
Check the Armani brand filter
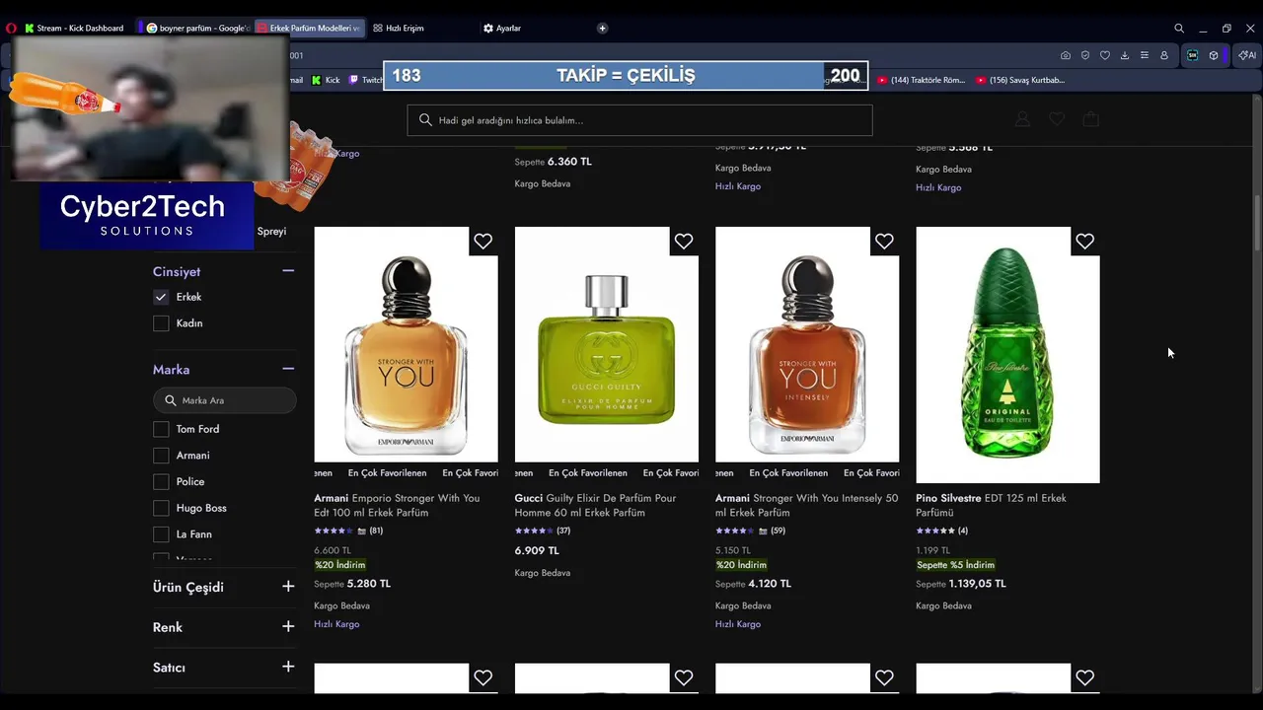pyautogui.click(x=161, y=456)
